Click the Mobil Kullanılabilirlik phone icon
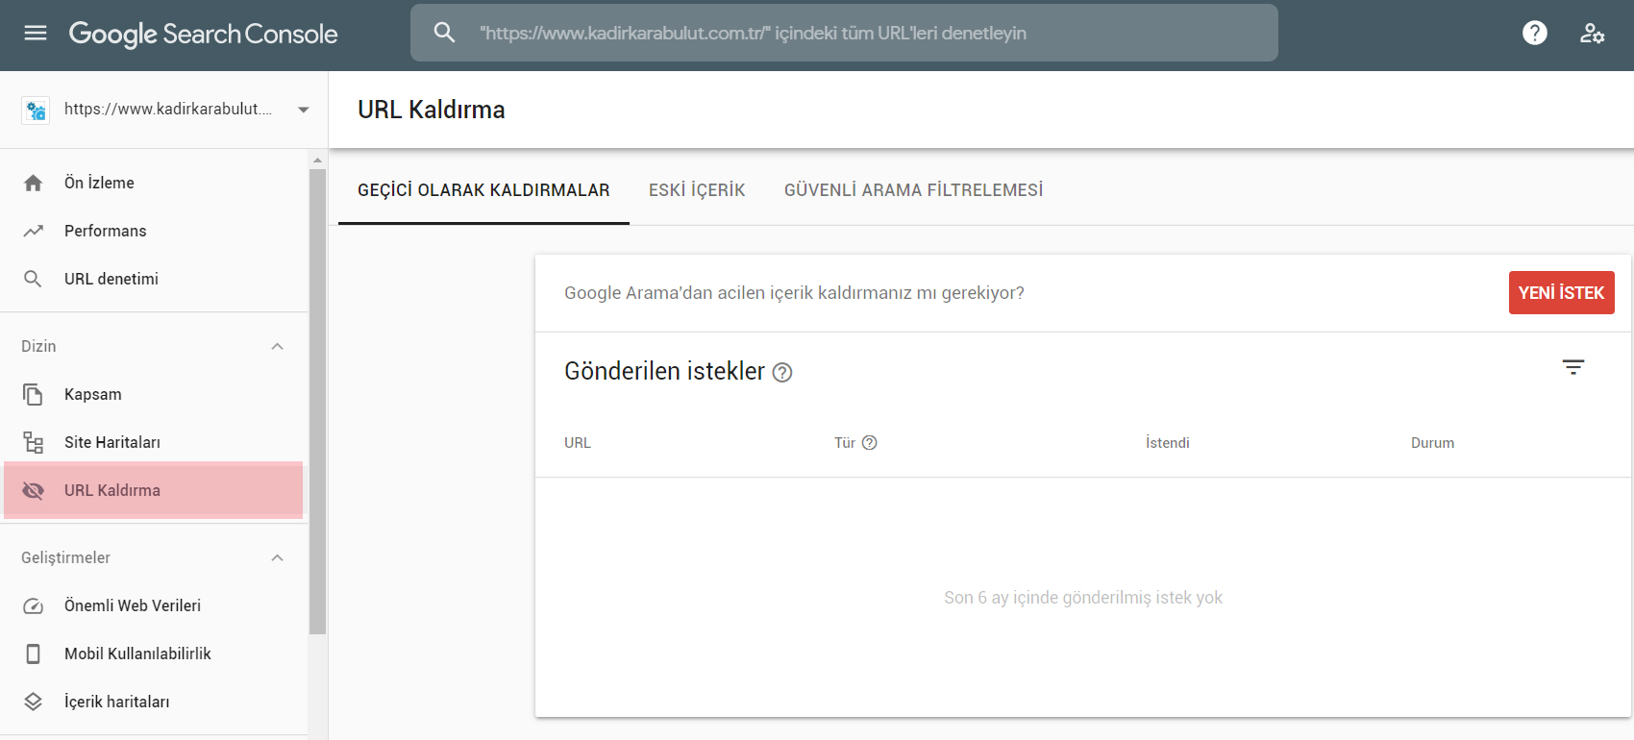Screen dimensions: 1634x740 point(33,654)
